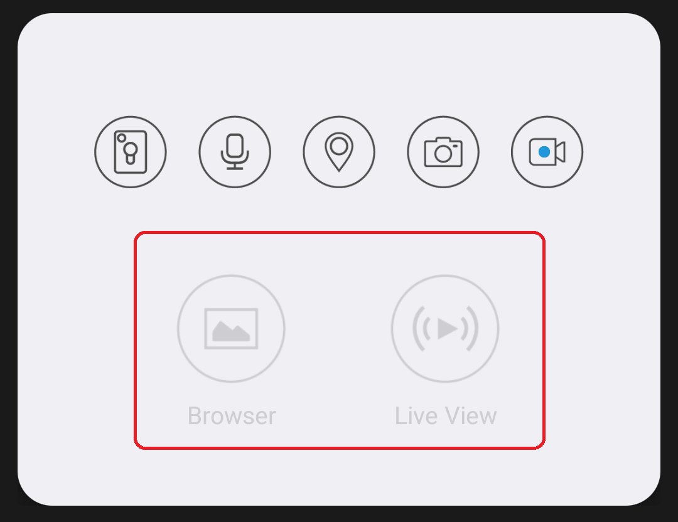Launch Live View camera stream
Screen dimensions: 678x522
click(445, 329)
